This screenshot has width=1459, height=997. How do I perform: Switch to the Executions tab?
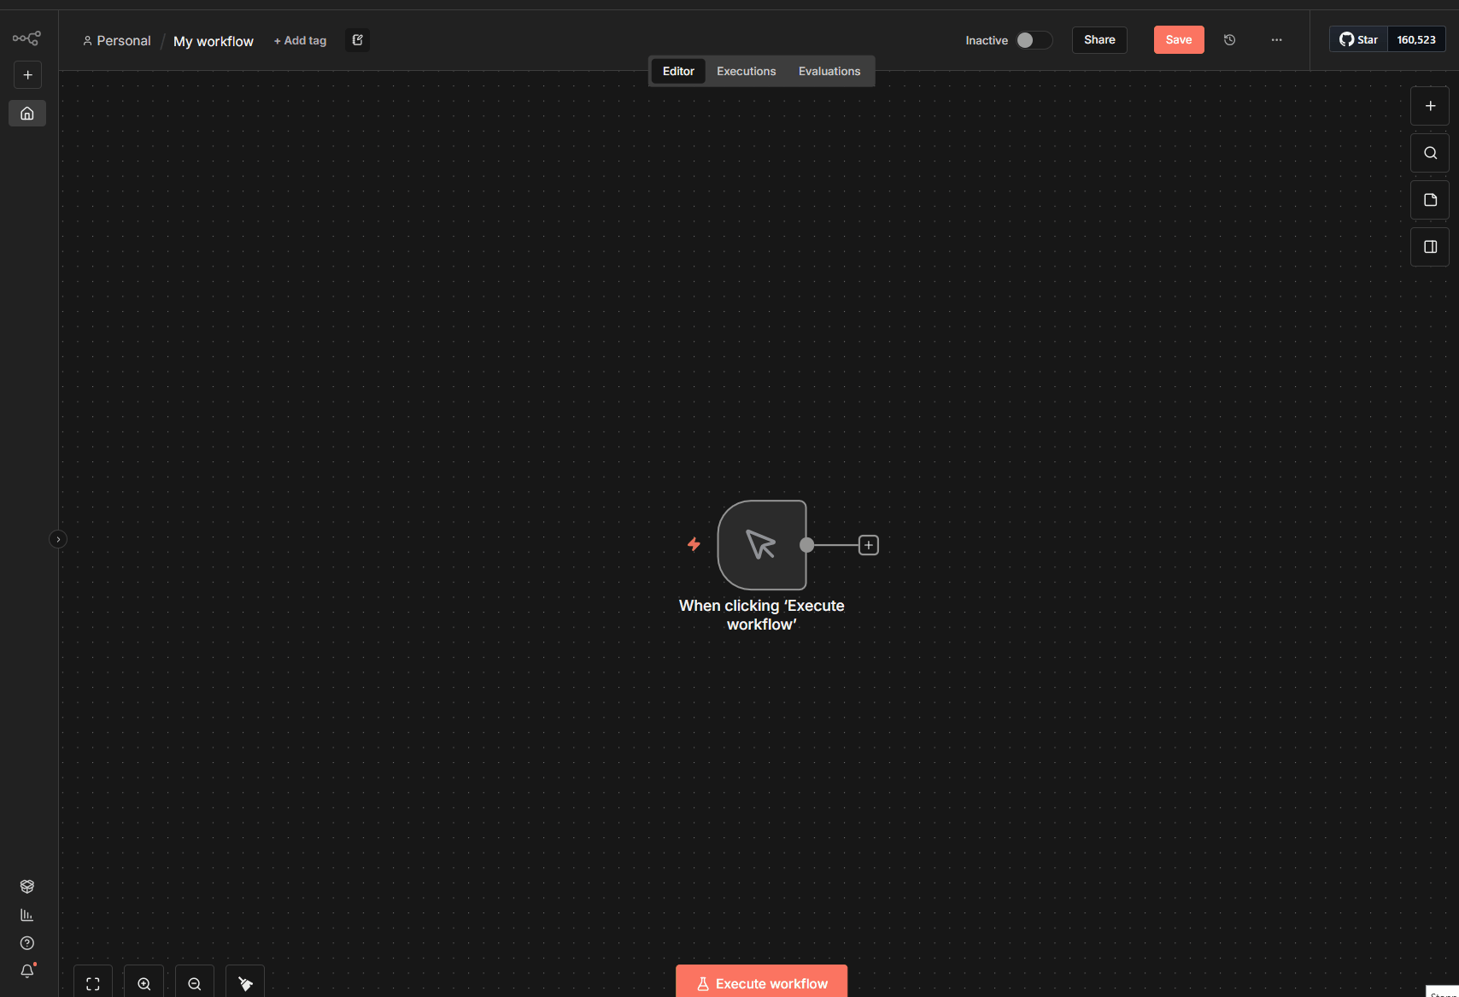coord(746,72)
